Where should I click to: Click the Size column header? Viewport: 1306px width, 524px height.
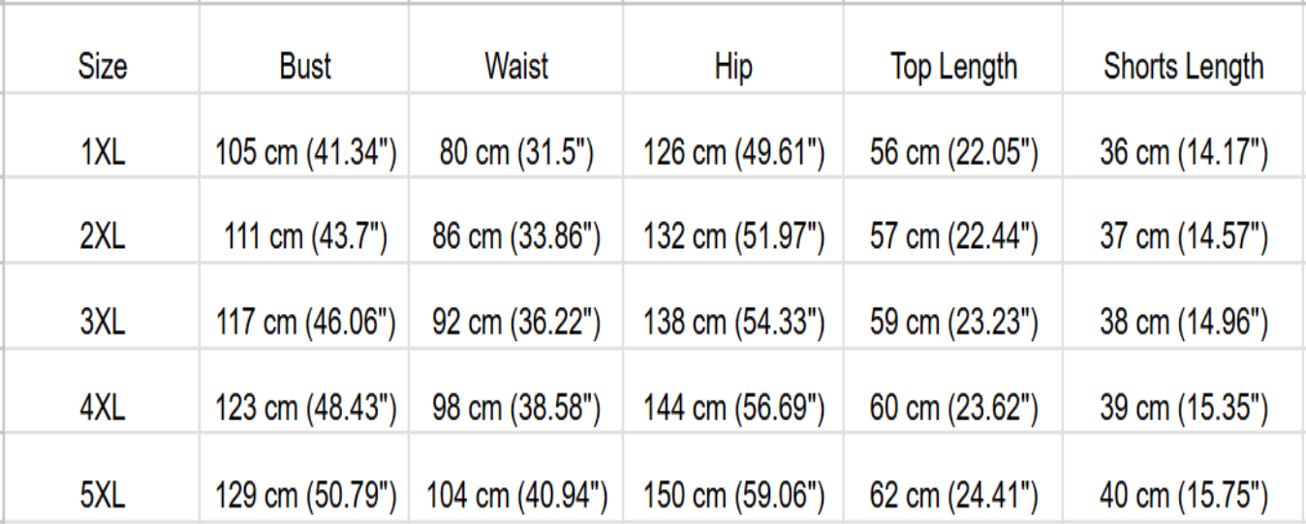click(x=102, y=67)
